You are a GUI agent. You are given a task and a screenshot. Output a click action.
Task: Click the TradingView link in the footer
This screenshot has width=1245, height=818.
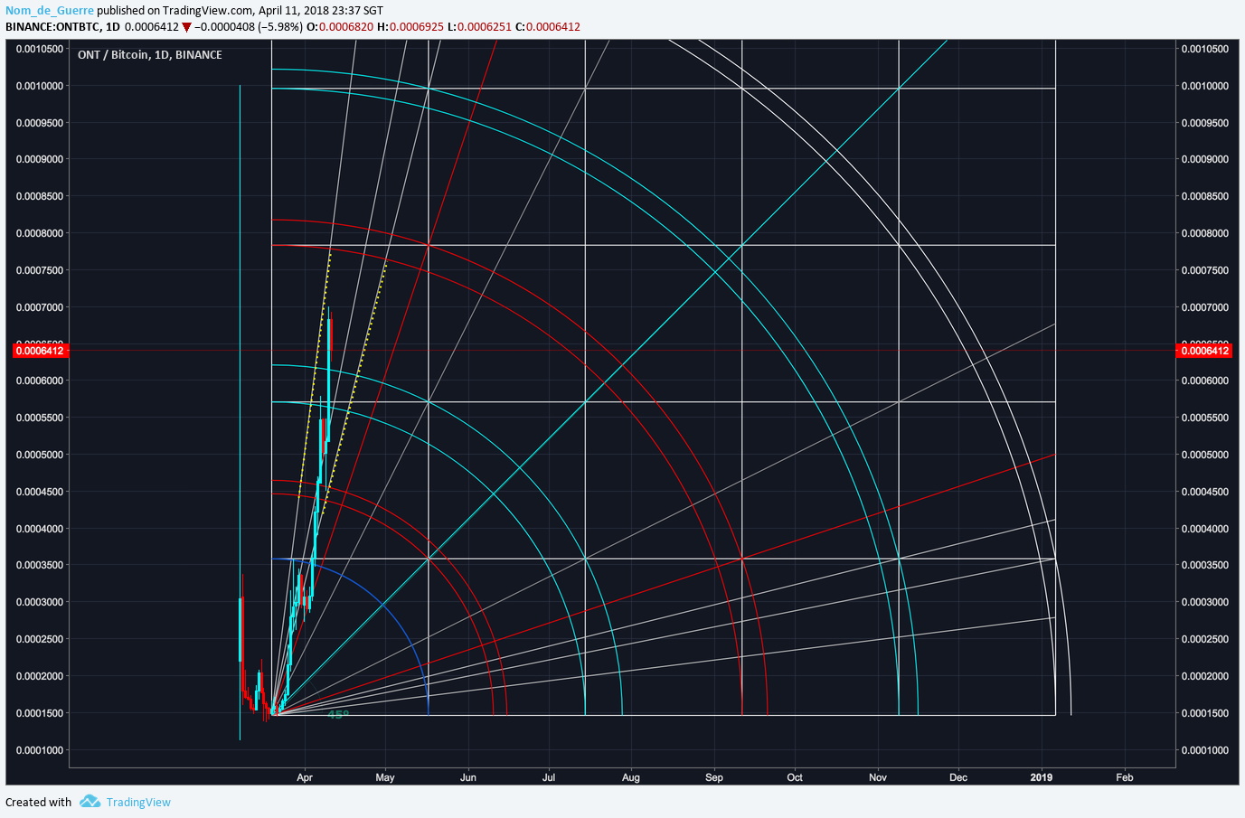pyautogui.click(x=138, y=802)
